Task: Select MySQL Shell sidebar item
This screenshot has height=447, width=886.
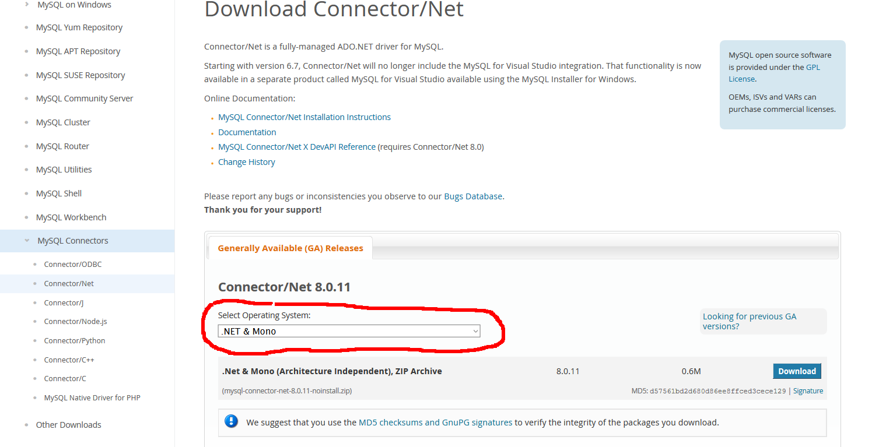Action: (59, 193)
